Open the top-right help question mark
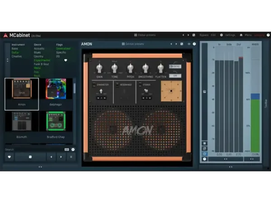Viewport: 271px width, 203px height. point(268,35)
